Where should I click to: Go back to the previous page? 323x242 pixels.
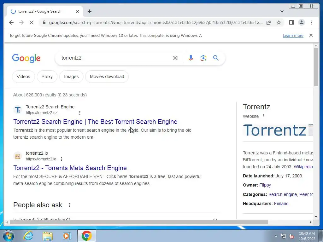(11, 22)
